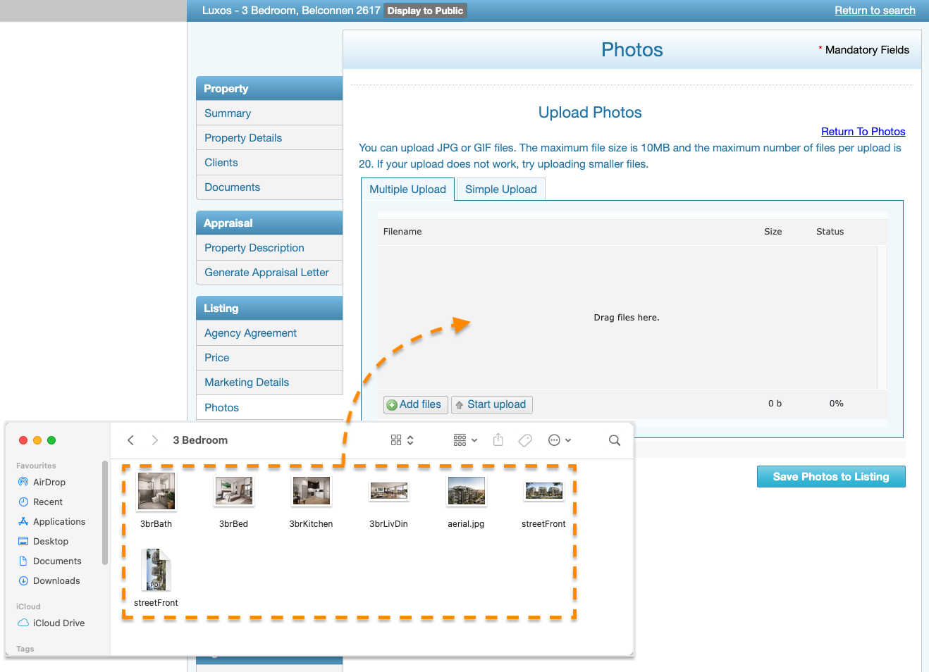Open the icon view switcher dropdown
Screen dimensions: 929x672
[402, 440]
